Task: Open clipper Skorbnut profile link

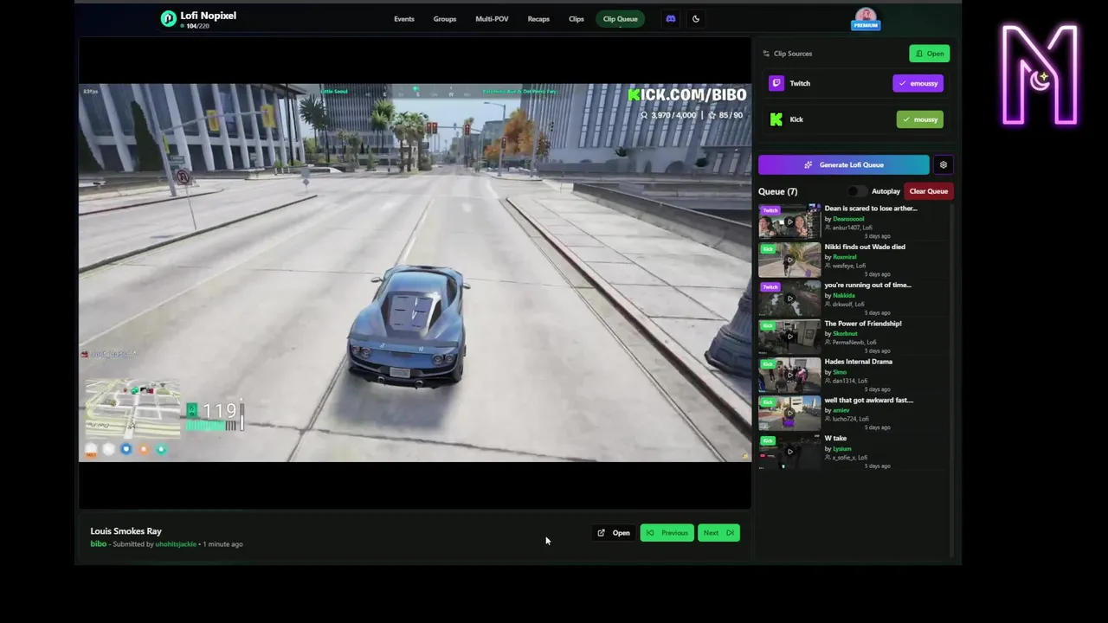Action: (x=845, y=333)
